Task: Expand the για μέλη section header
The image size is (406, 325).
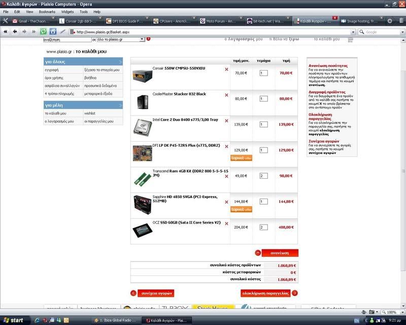Action: (83, 105)
